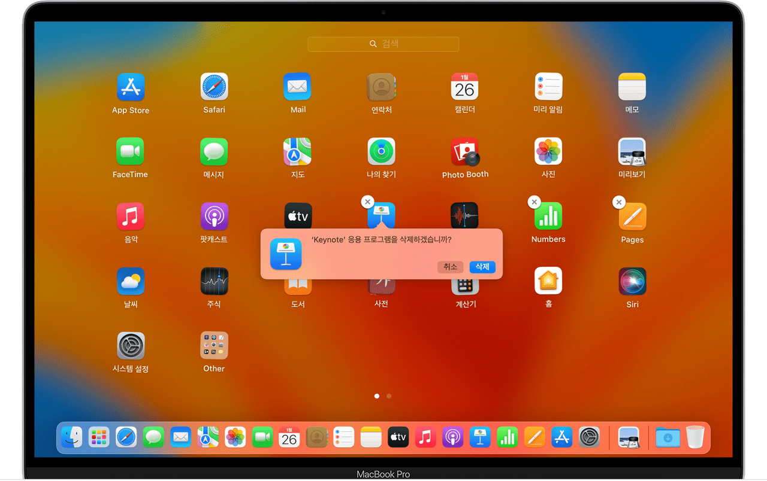Switch to the second Launchpad page dot

tap(389, 396)
